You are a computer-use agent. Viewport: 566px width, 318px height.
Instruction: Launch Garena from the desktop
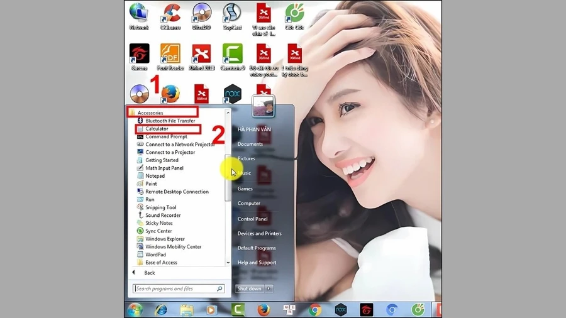tap(140, 57)
